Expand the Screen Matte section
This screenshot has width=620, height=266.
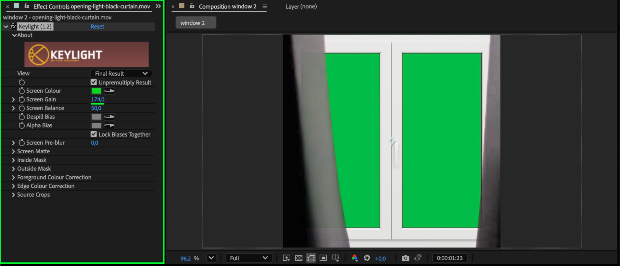[13, 151]
